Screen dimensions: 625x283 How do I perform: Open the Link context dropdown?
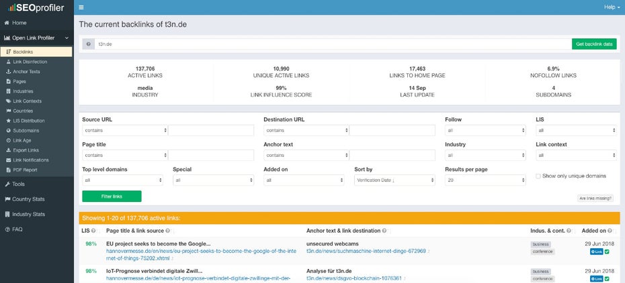(x=576, y=155)
